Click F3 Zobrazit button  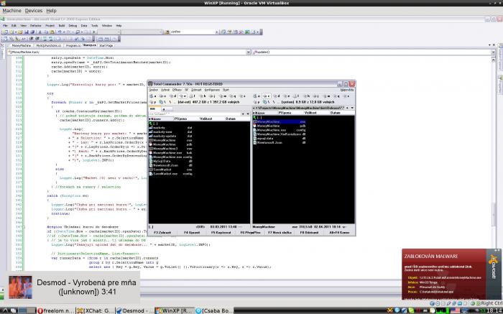(x=162, y=233)
